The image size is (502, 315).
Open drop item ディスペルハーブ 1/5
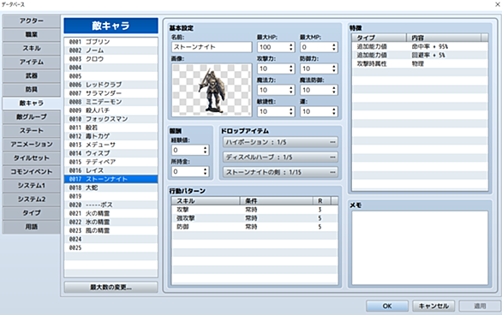pyautogui.click(x=280, y=157)
